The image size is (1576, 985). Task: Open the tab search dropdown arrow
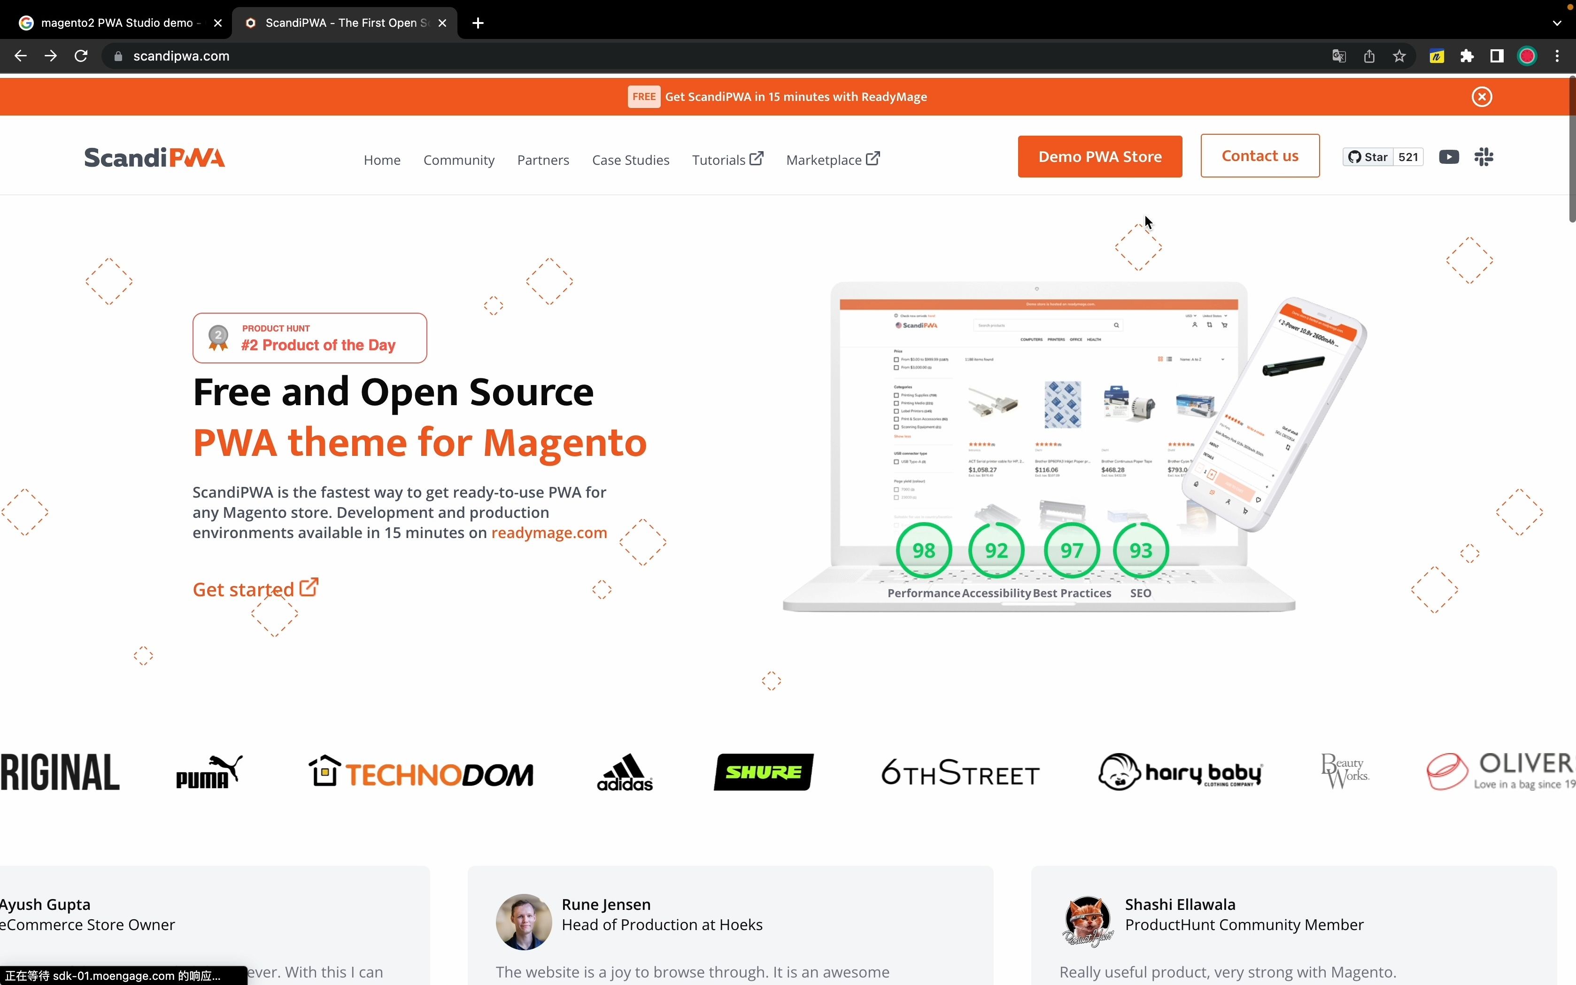[x=1557, y=23]
